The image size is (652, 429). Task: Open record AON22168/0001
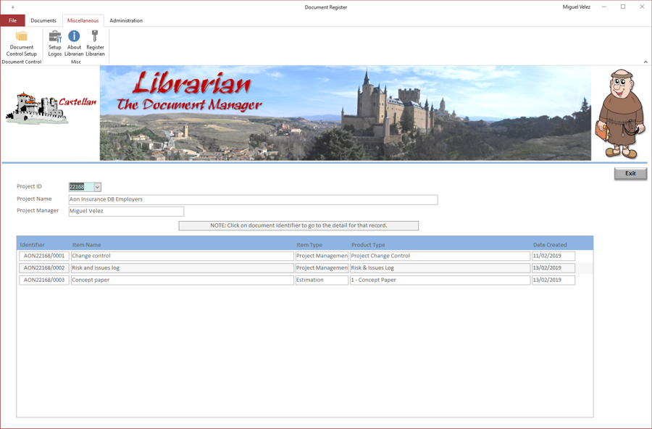point(44,256)
